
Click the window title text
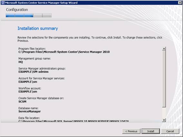tap(41, 3)
